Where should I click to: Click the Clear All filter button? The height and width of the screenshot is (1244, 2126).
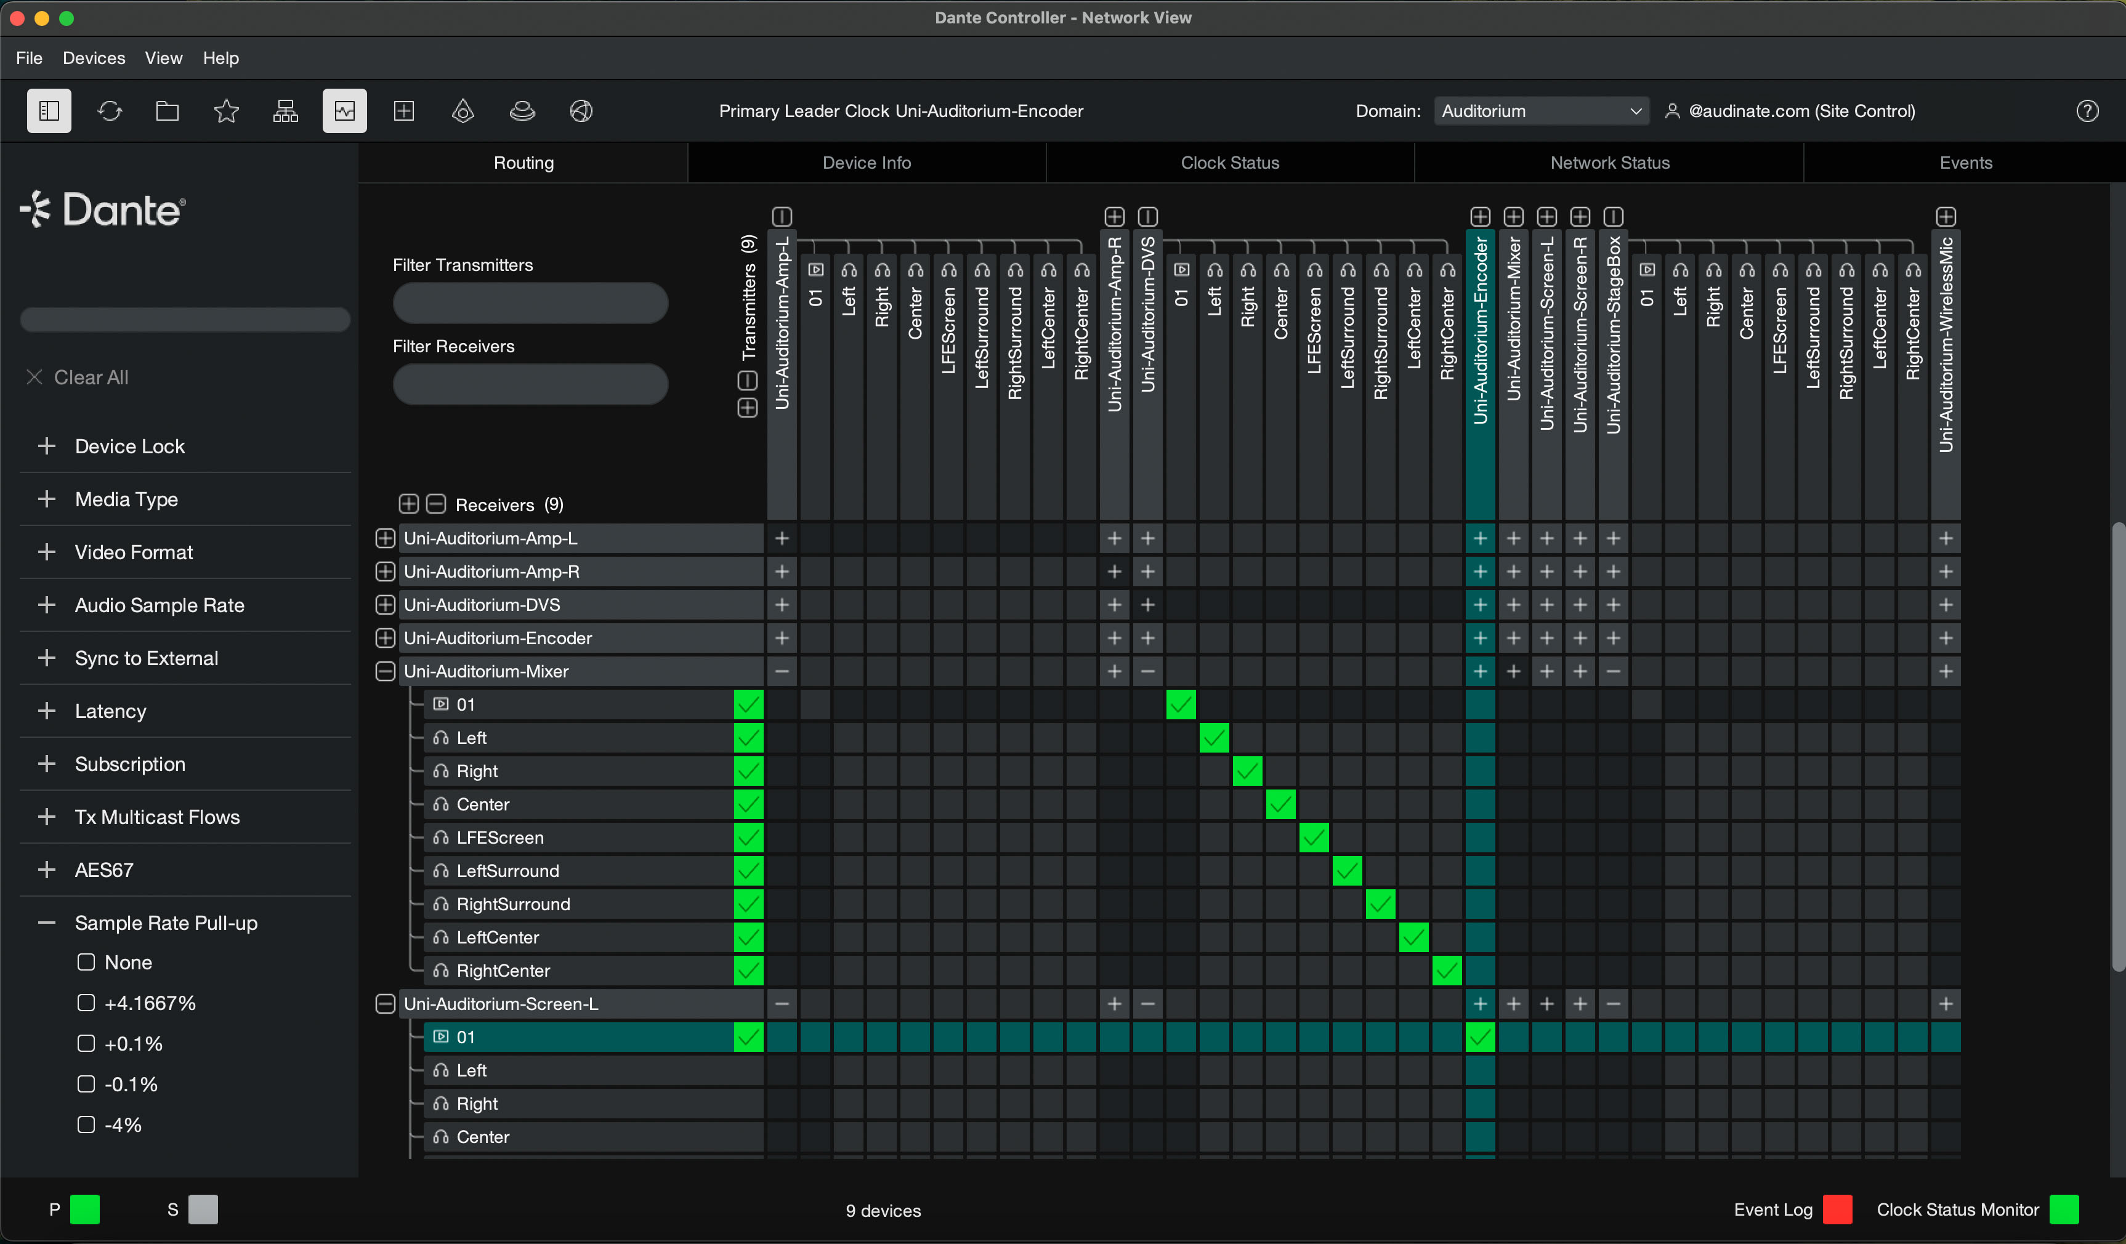tap(77, 377)
